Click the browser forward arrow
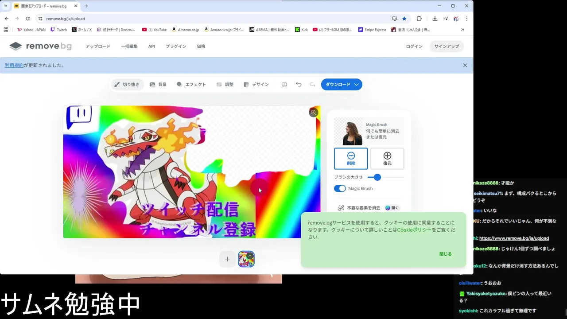Screen dimensions: 567x319 (17, 19)
